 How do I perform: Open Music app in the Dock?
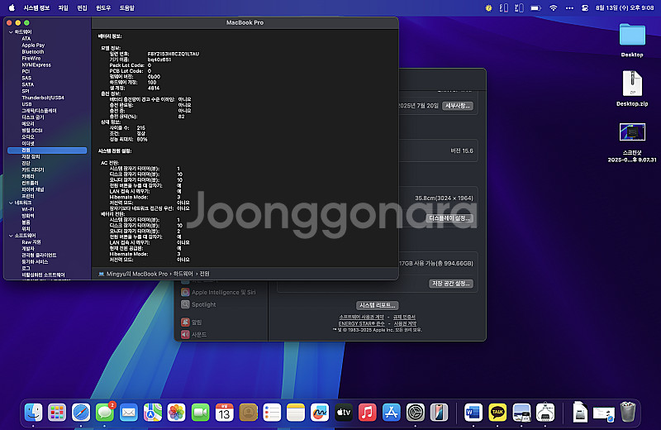pyautogui.click(x=367, y=413)
